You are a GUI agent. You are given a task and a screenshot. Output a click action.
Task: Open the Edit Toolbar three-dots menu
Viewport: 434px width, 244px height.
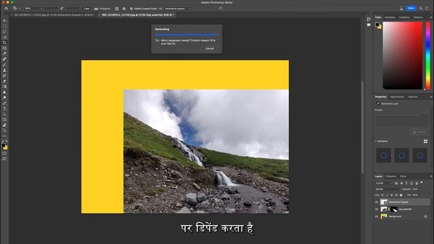[x=4, y=136]
